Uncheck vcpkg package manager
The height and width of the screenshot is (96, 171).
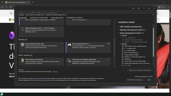tap(123, 55)
